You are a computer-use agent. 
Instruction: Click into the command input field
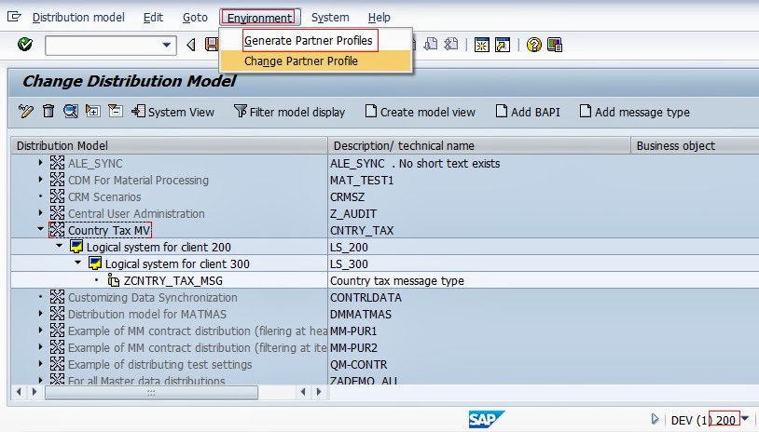[102, 45]
